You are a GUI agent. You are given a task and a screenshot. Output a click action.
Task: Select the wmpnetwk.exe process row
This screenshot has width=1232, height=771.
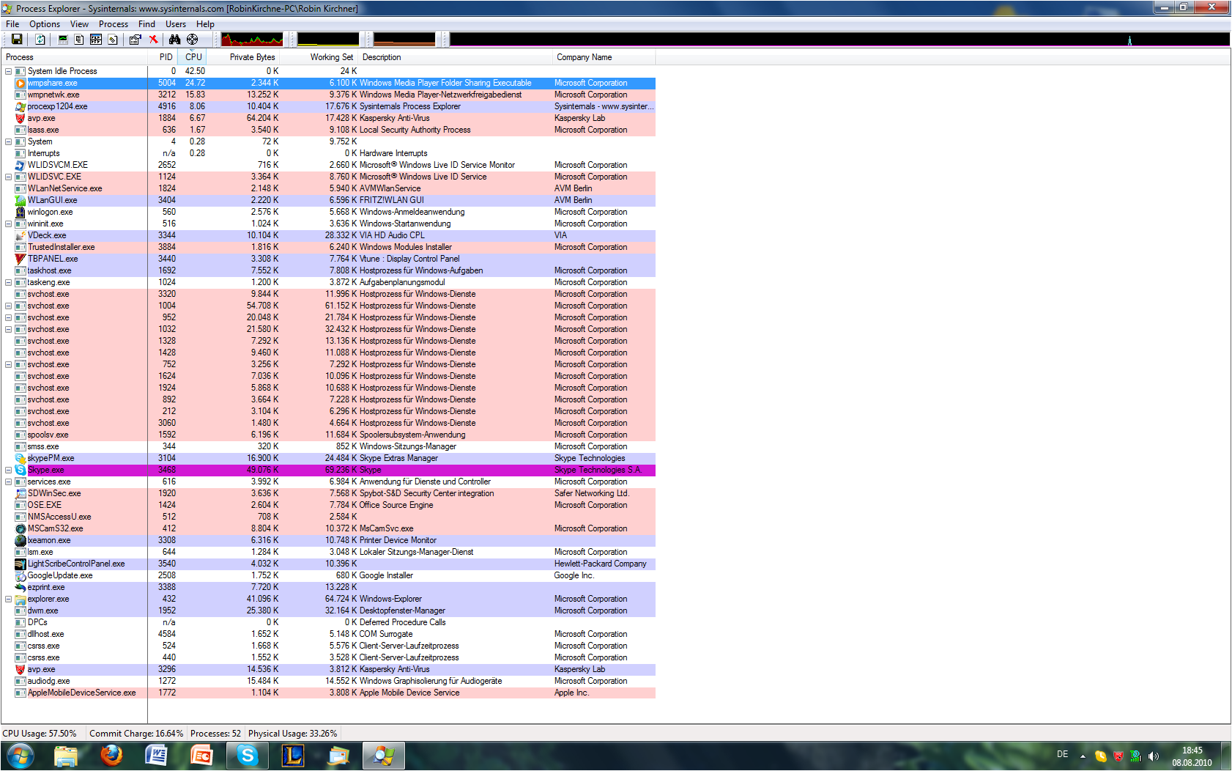[328, 95]
